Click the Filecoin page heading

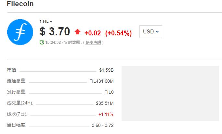[20, 5]
